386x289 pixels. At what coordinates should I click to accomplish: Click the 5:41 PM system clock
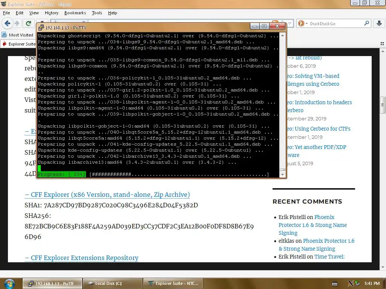point(372,283)
